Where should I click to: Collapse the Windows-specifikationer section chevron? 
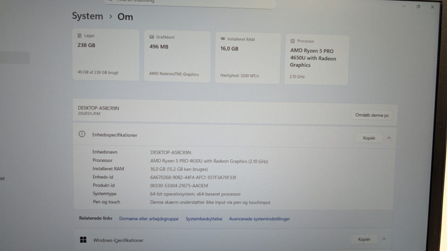pyautogui.click(x=384, y=239)
